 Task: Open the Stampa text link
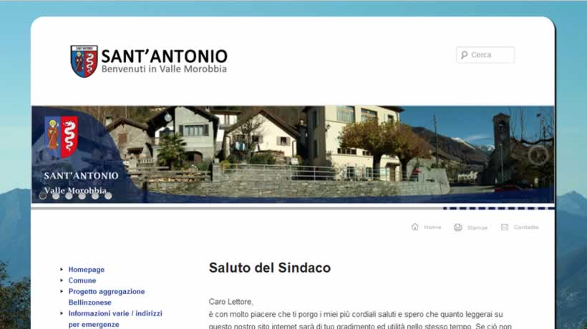coord(477,227)
